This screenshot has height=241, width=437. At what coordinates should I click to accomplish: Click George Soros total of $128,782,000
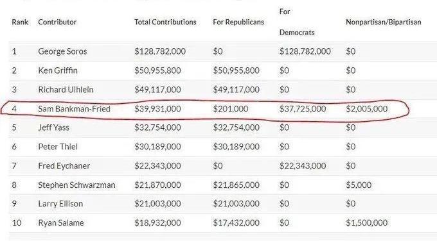[160, 51]
